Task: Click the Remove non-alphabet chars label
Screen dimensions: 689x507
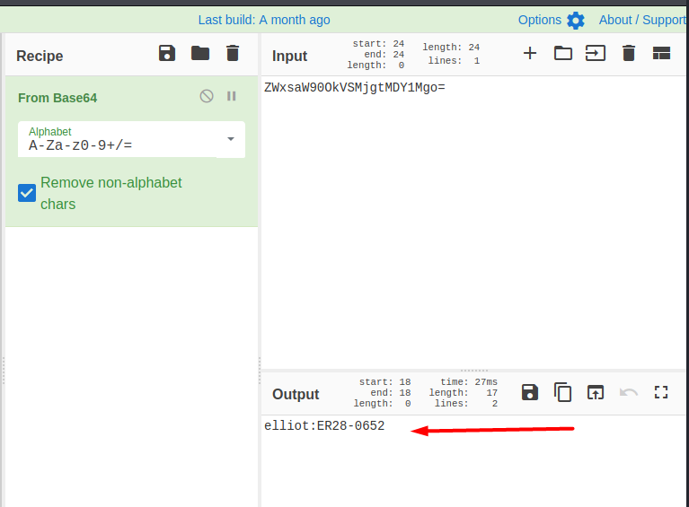Action: (110, 193)
